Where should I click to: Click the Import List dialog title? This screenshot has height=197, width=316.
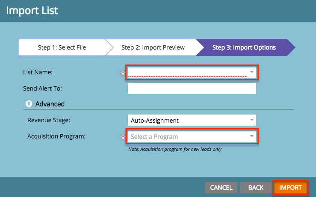(x=32, y=11)
